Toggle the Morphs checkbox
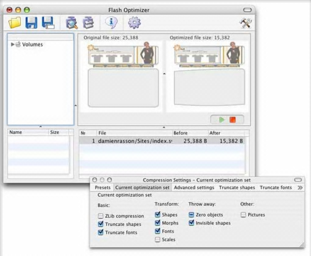 [x=158, y=223]
